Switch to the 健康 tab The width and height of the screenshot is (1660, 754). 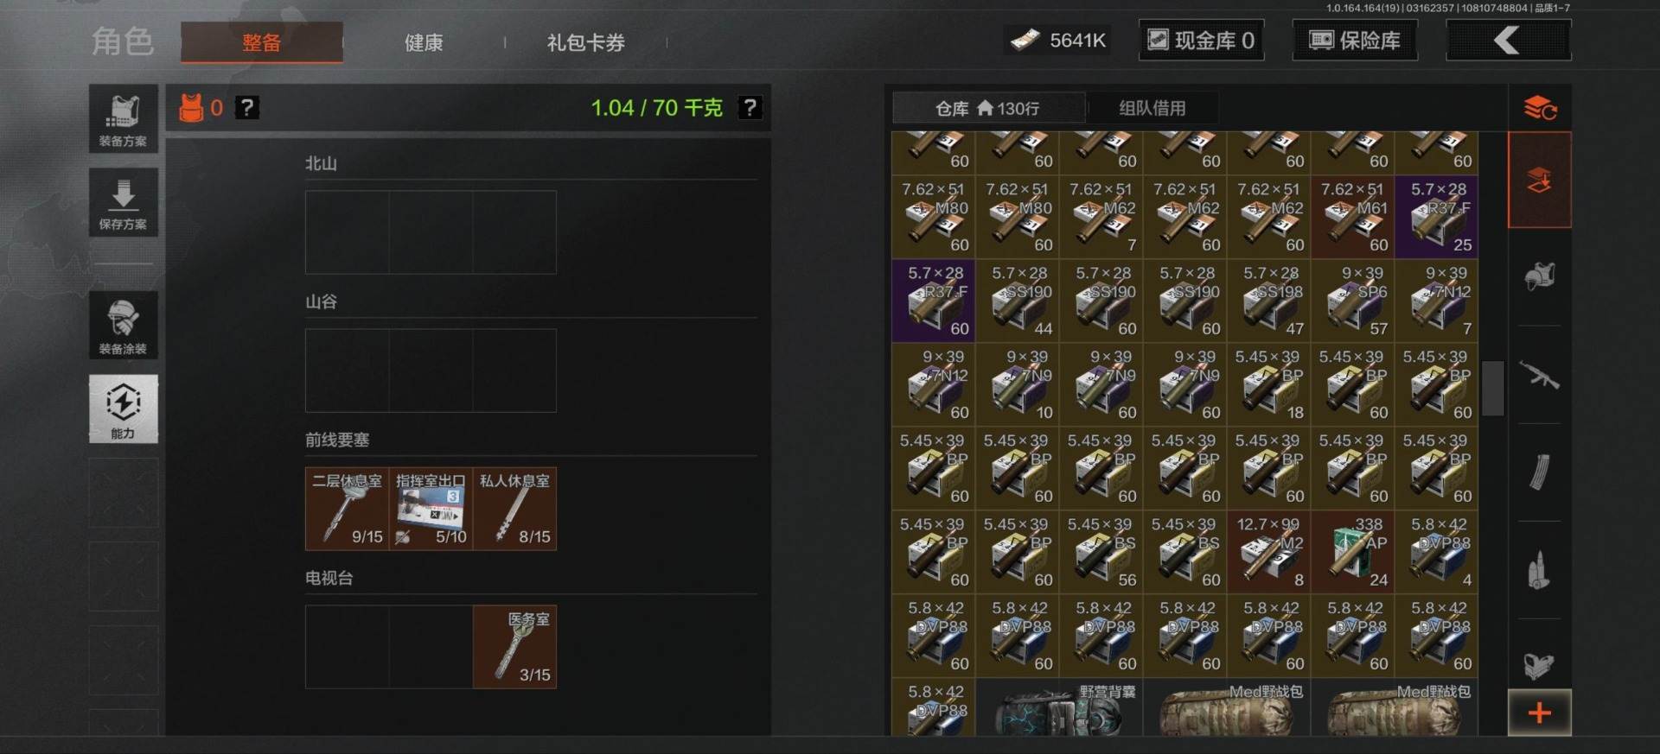coord(424,42)
